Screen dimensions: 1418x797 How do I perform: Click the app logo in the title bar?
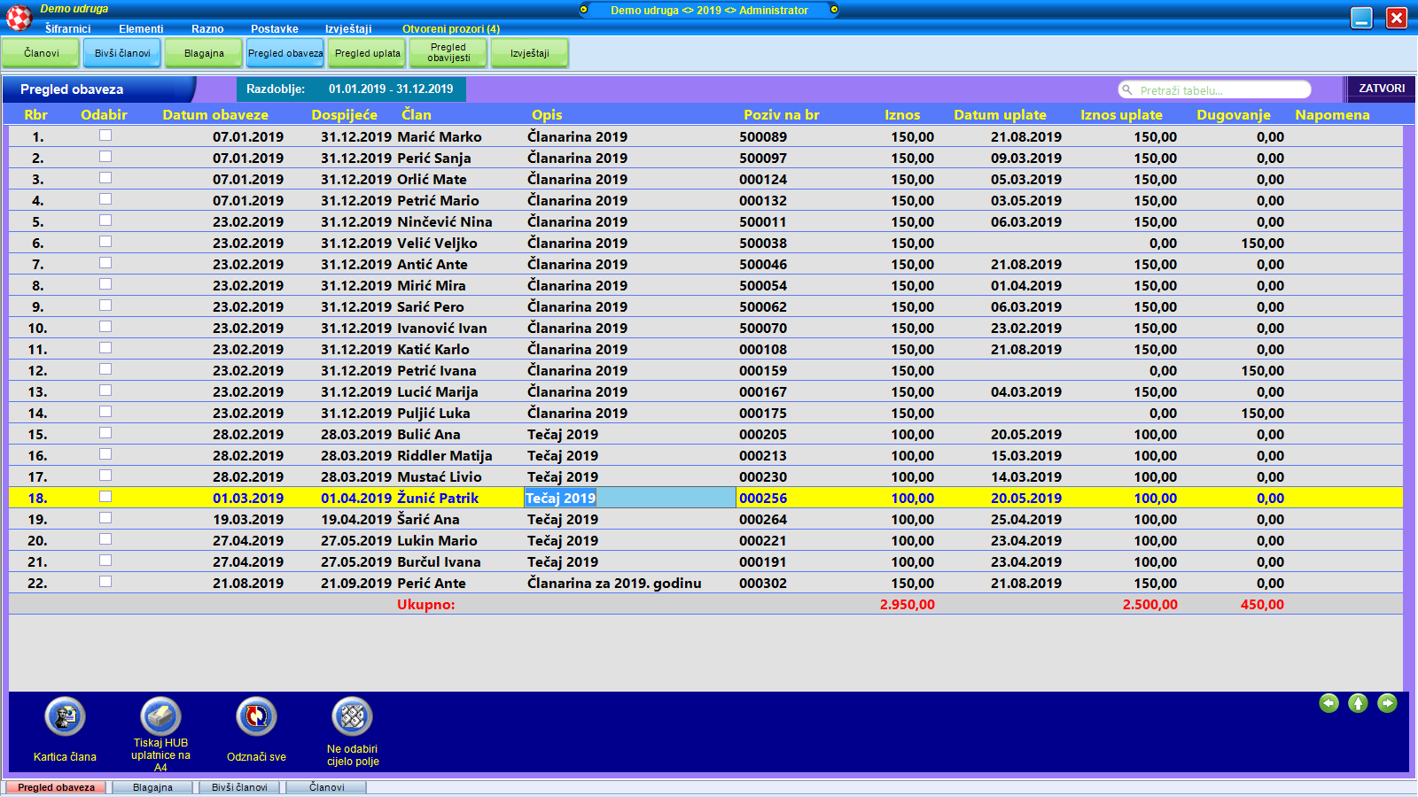[19, 17]
